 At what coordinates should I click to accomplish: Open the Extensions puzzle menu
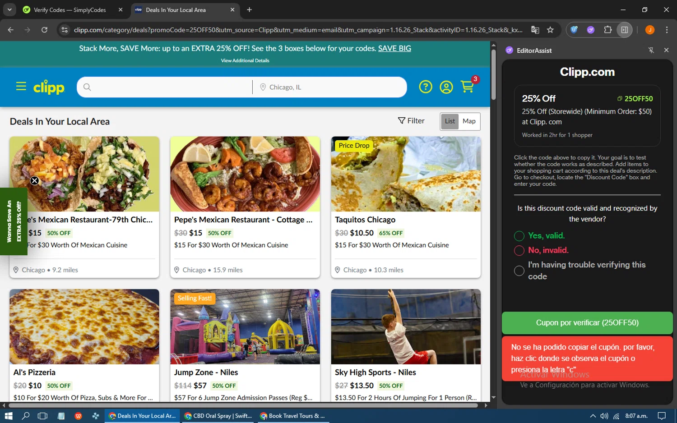pyautogui.click(x=608, y=30)
